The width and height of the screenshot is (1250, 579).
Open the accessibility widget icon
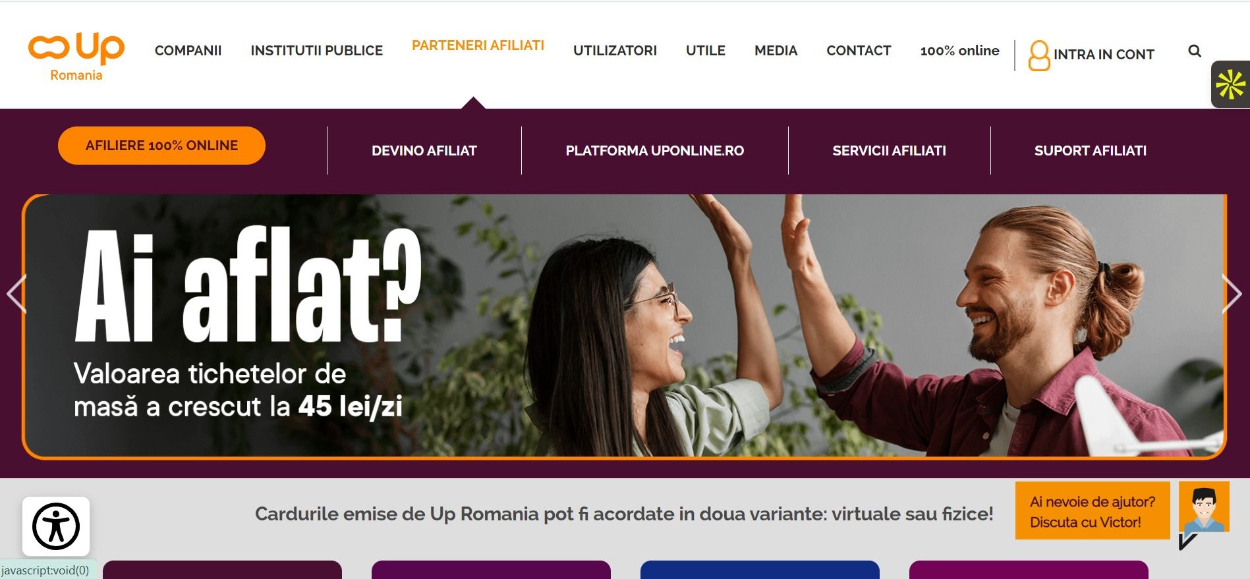pos(56,526)
